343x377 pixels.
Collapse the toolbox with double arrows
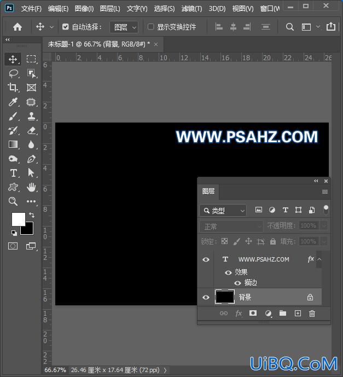click(x=8, y=40)
